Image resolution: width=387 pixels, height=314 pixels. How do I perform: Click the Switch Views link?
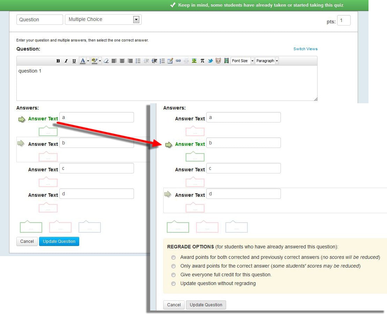305,49
